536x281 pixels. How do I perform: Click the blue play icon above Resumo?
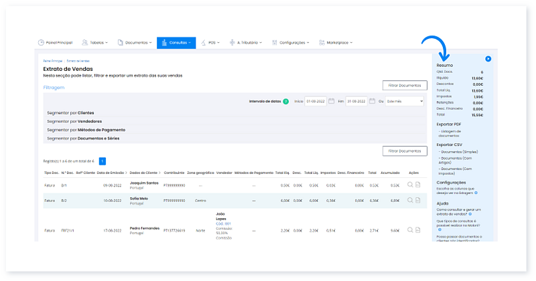pyautogui.click(x=488, y=59)
